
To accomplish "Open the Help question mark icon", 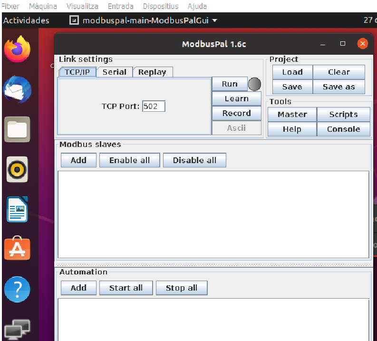I will point(17,289).
